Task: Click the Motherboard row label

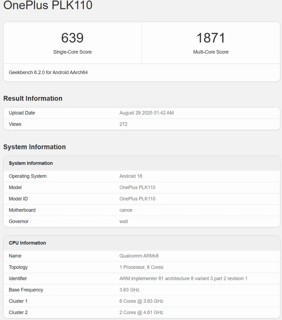Action: click(x=22, y=210)
